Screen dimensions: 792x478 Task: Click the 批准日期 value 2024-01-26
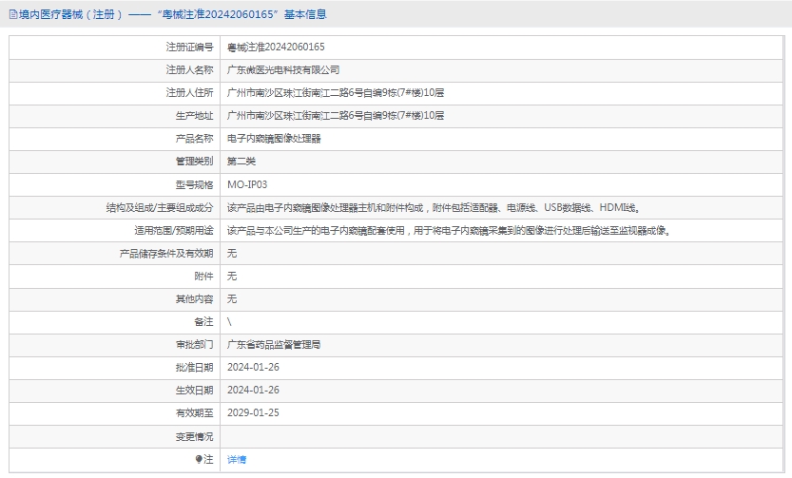(253, 367)
